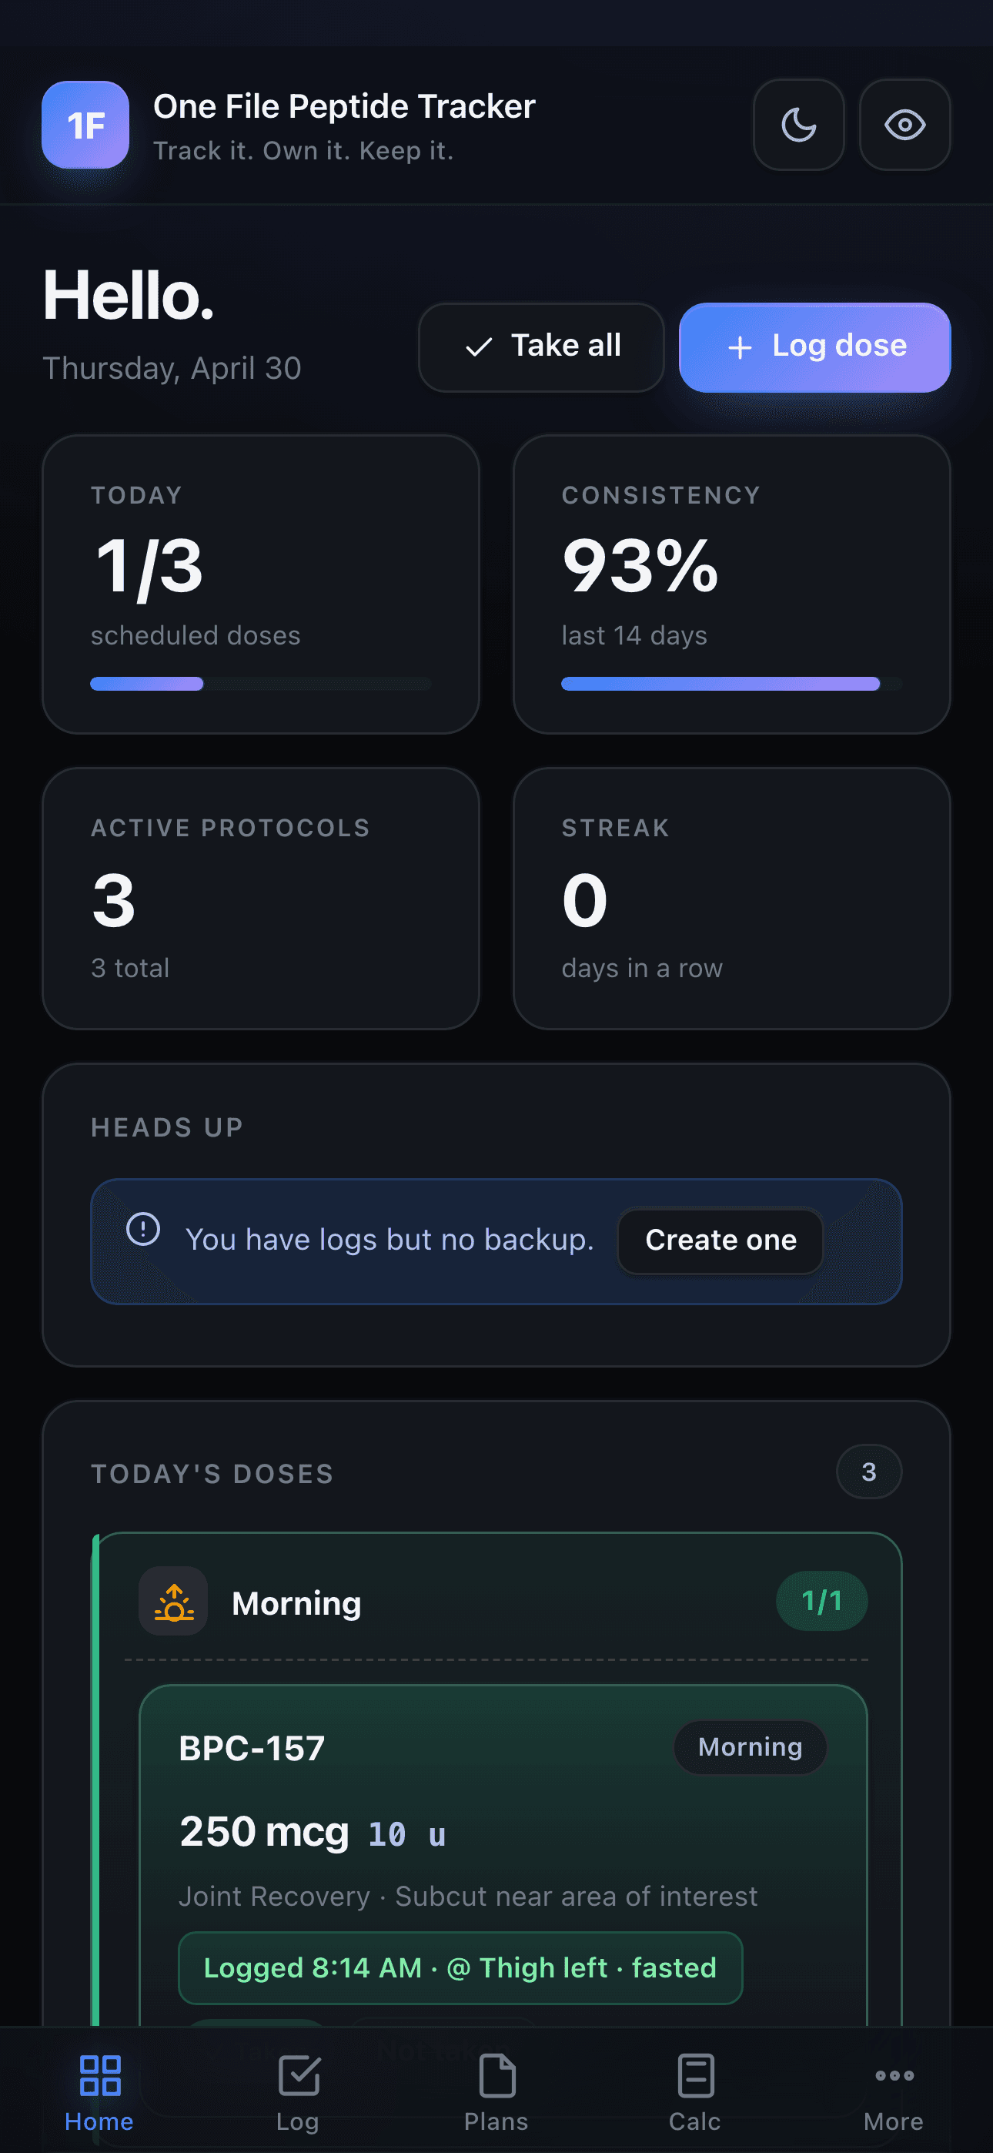The width and height of the screenshot is (993, 2153).
Task: Open the Today scheduled doses card
Action: 261,584
